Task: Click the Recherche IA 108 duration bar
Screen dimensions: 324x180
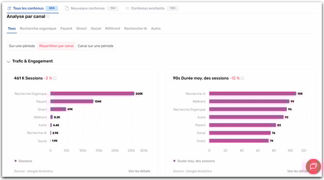Action: (x=253, y=93)
